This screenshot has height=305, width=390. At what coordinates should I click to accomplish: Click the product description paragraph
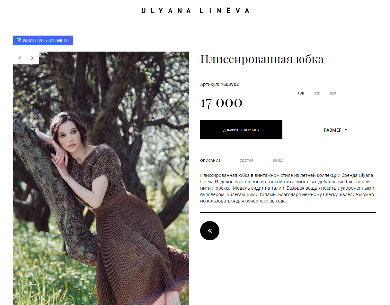(287, 188)
